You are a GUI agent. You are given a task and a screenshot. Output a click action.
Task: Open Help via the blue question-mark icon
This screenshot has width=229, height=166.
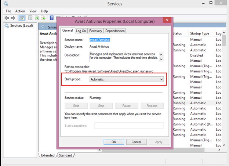(x=51, y=18)
